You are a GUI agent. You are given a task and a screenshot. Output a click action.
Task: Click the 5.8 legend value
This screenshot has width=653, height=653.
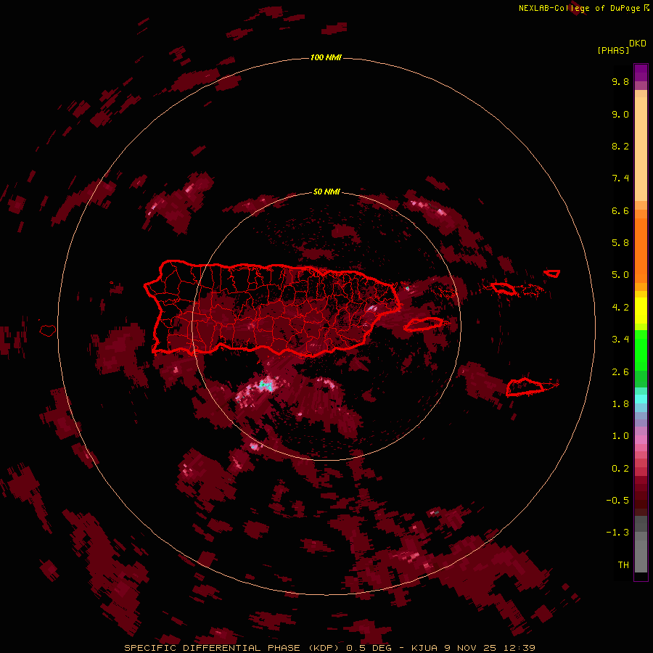pyautogui.click(x=620, y=243)
